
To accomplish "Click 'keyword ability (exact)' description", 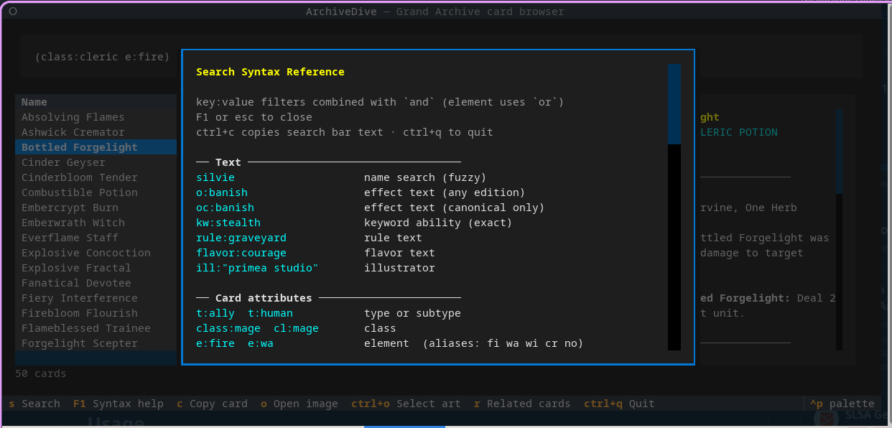I will click(438, 223).
